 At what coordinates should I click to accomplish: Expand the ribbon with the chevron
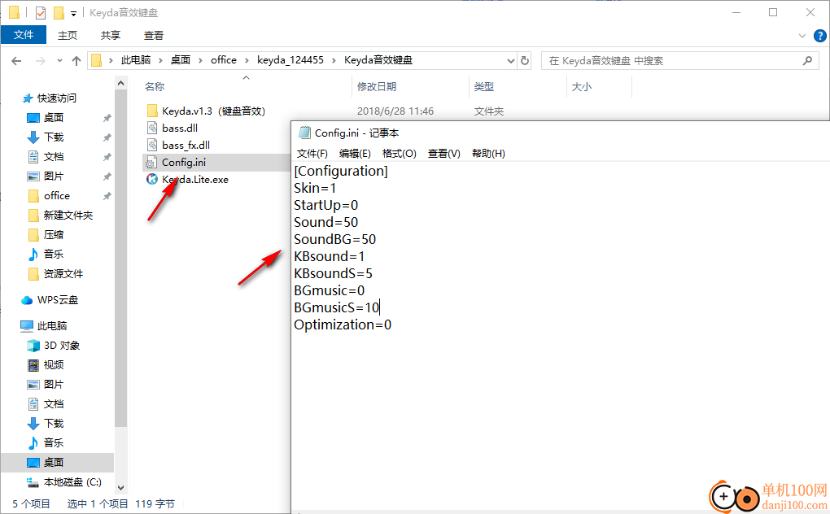[802, 36]
